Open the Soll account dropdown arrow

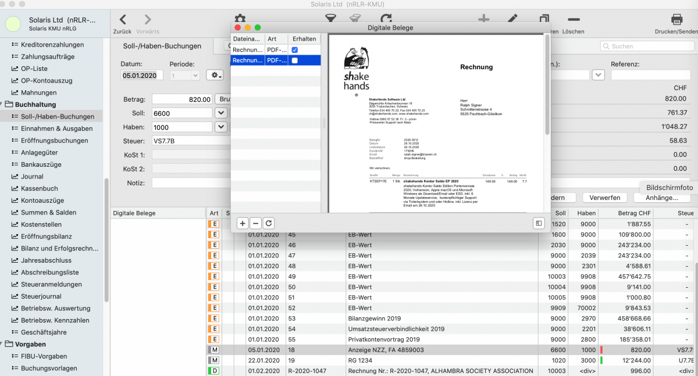click(221, 113)
